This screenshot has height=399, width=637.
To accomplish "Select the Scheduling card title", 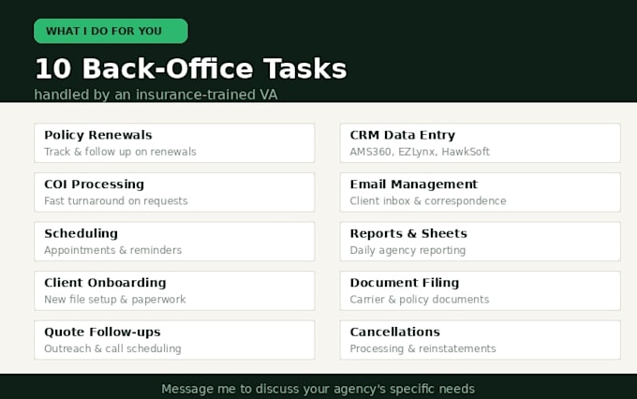I will pyautogui.click(x=81, y=233).
